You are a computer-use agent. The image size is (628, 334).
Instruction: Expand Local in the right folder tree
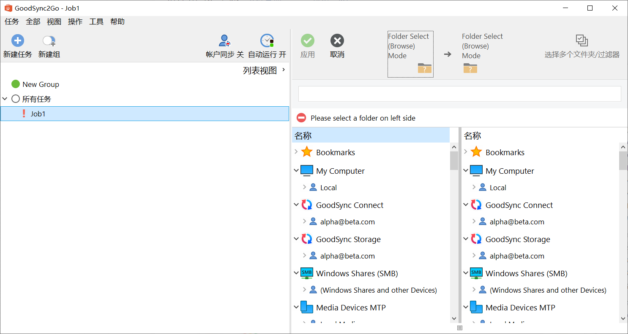pos(474,188)
